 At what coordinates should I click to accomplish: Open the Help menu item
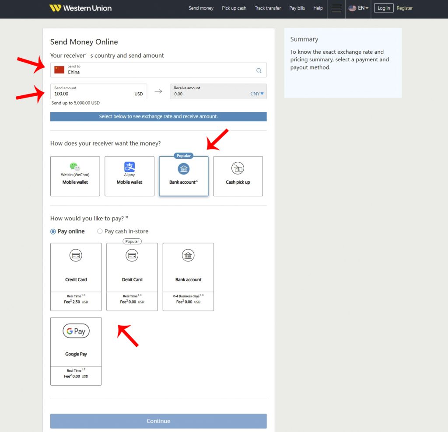(318, 8)
